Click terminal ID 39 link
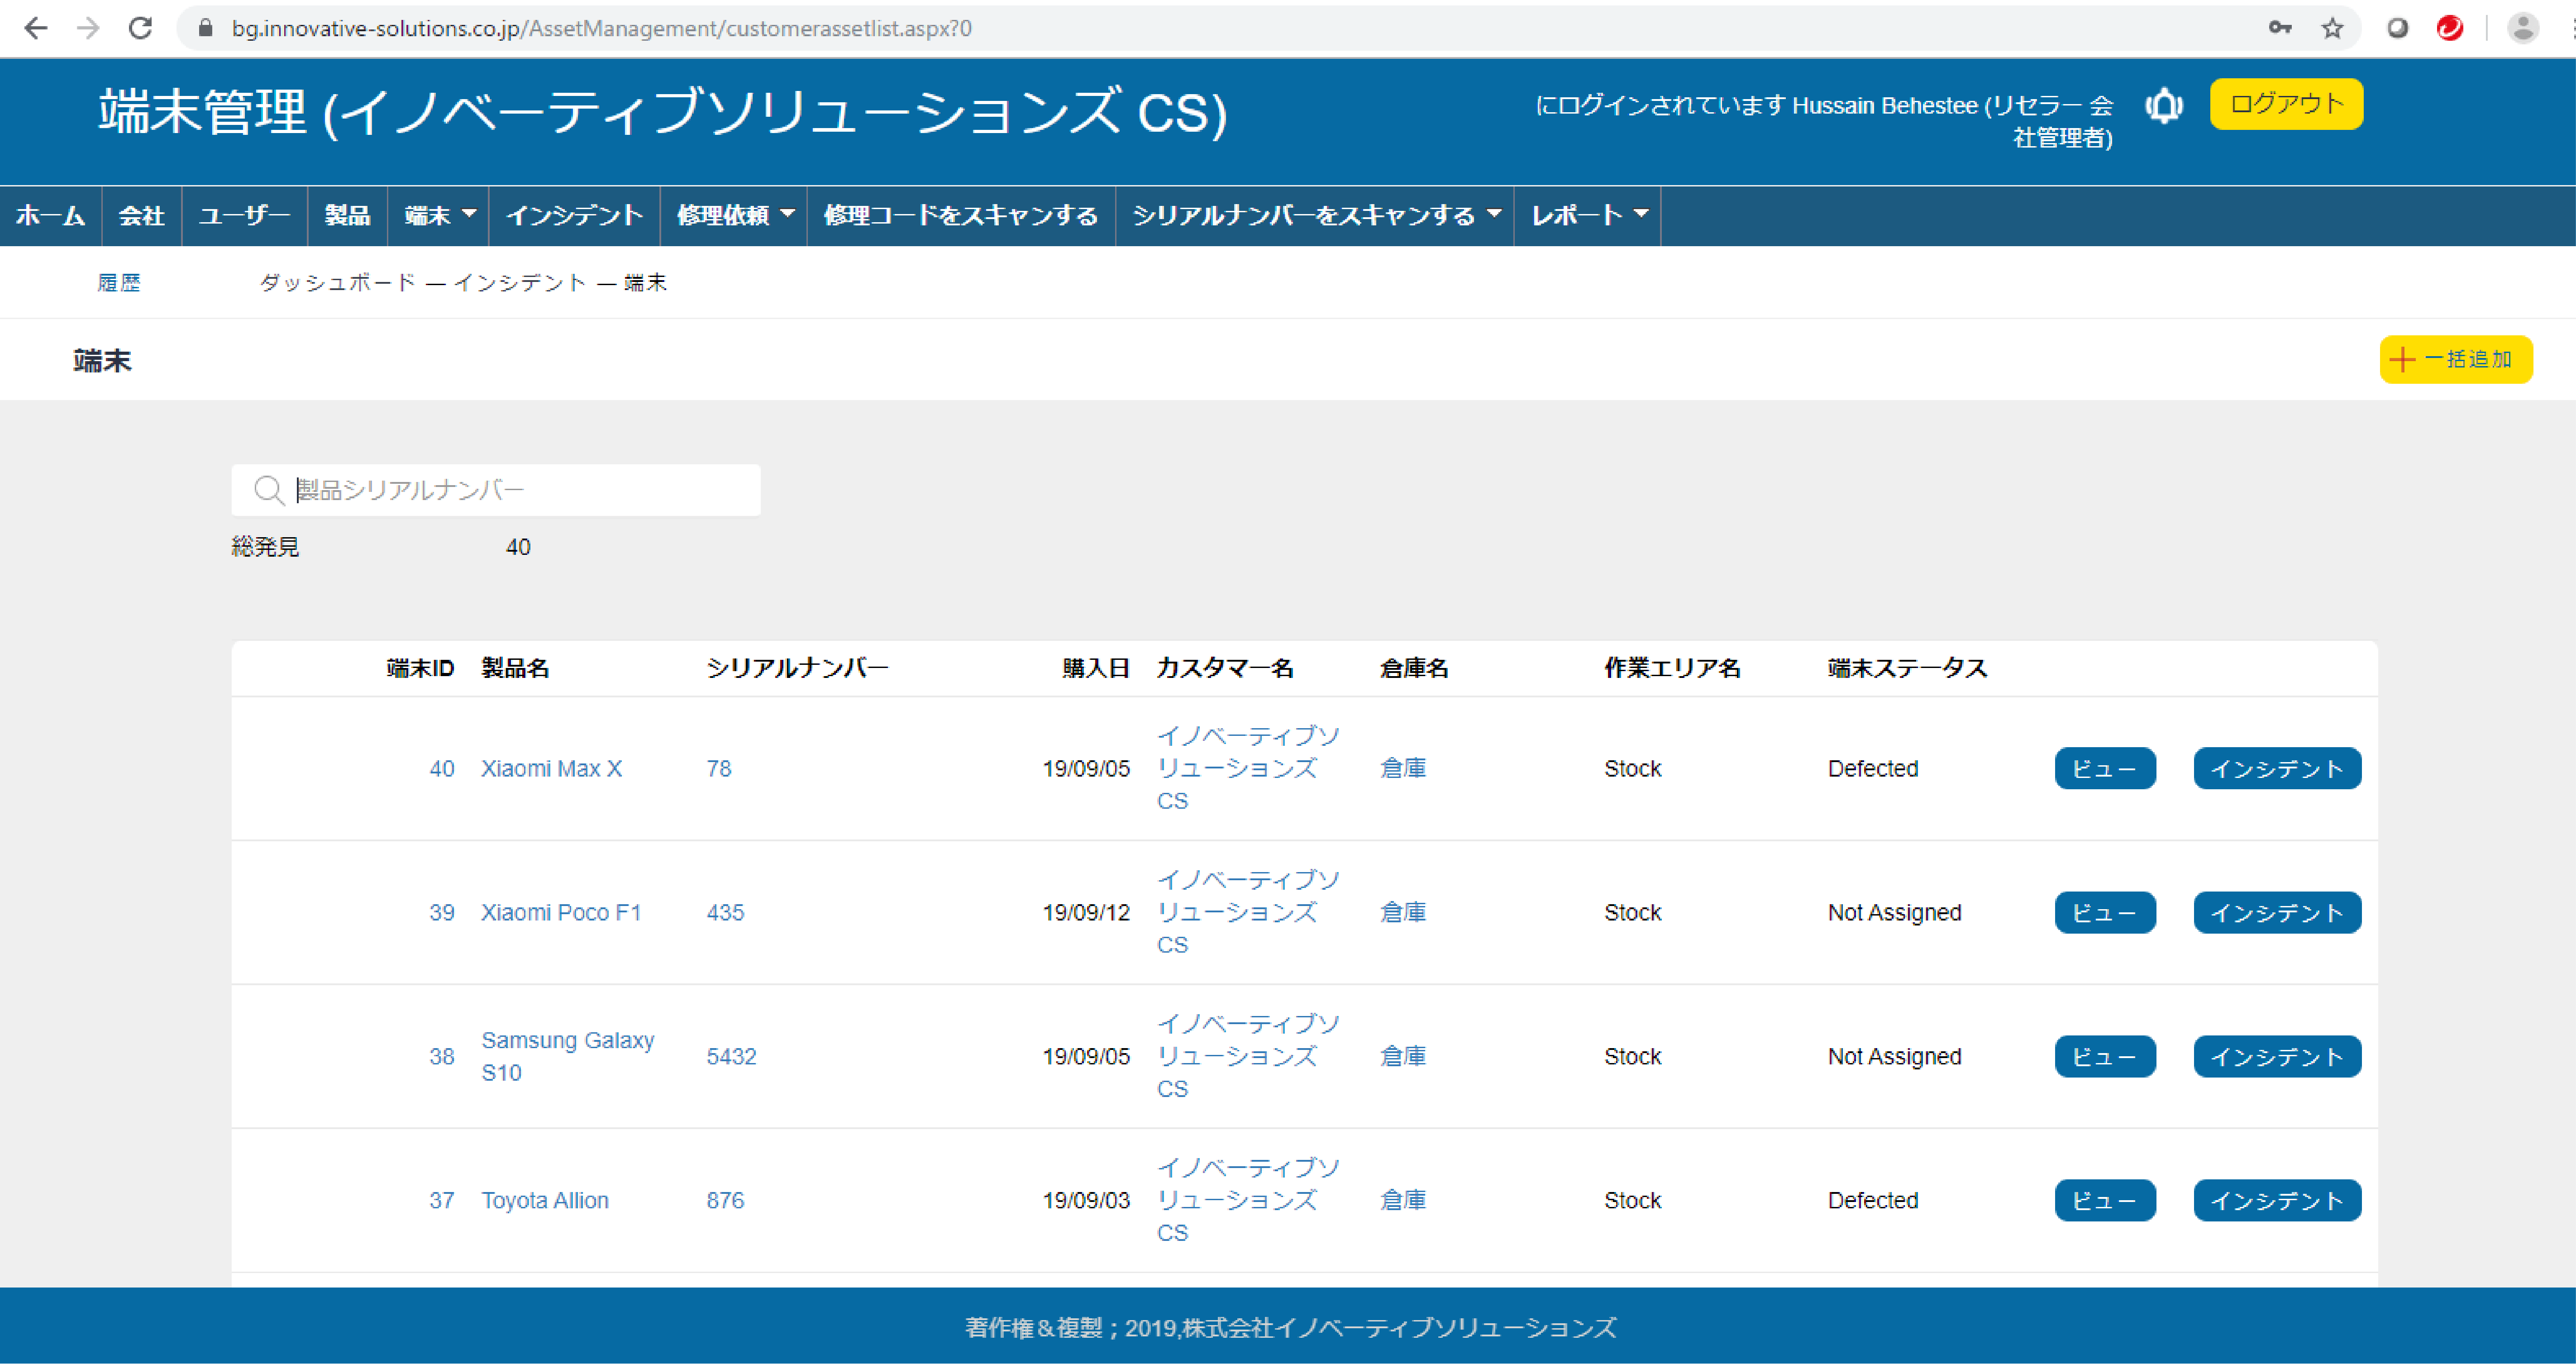The image size is (2576, 1364). pos(442,912)
